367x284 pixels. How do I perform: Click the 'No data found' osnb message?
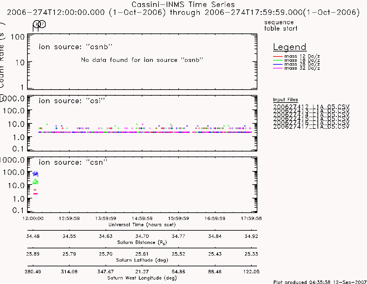point(142,60)
